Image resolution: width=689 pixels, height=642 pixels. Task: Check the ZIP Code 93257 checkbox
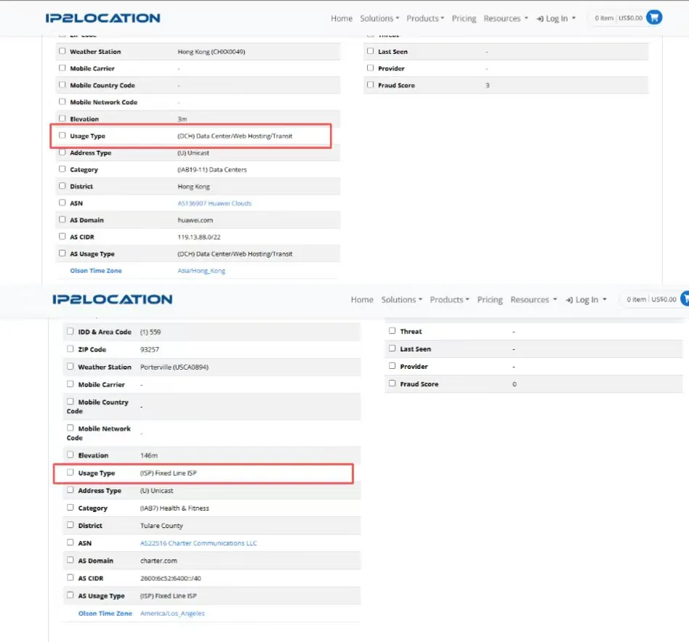click(70, 349)
